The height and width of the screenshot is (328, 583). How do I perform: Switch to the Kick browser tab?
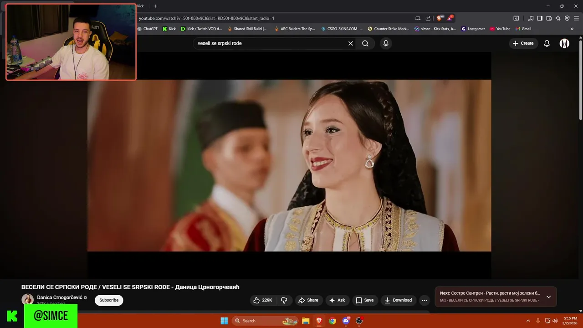tap(141, 6)
